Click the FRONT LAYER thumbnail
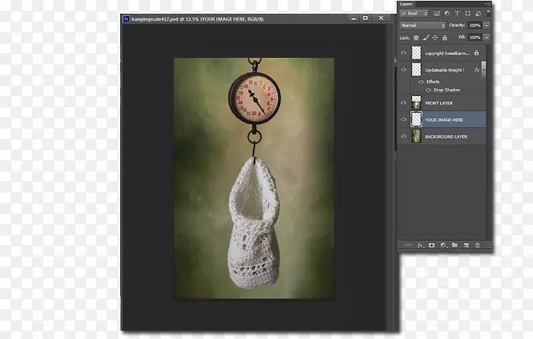The width and height of the screenshot is (533, 339). [417, 102]
